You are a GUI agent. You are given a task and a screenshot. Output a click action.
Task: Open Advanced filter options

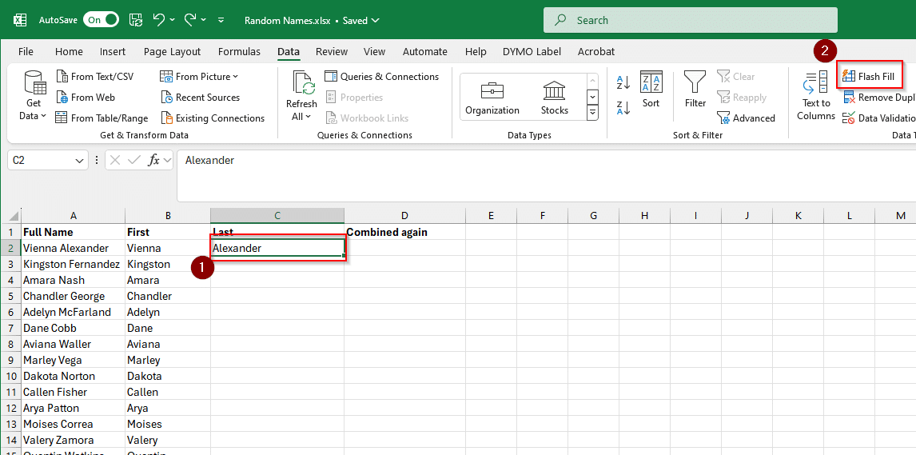click(x=746, y=118)
